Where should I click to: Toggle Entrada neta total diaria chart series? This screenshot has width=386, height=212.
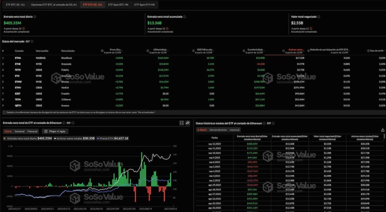pos(27,138)
